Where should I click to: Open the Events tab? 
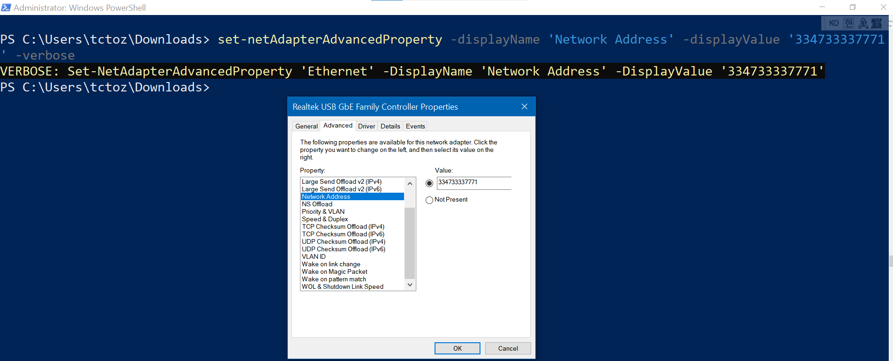[x=415, y=126]
